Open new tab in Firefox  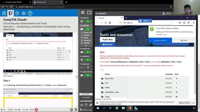pos(126,18)
